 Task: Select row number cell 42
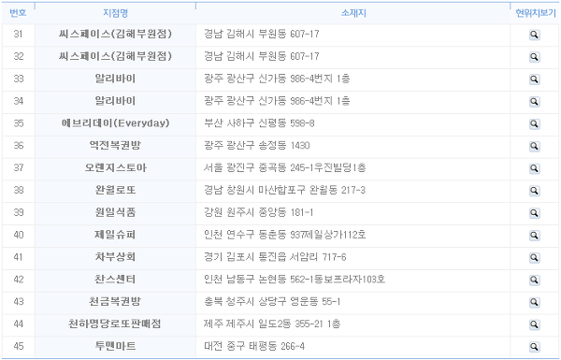pyautogui.click(x=19, y=280)
